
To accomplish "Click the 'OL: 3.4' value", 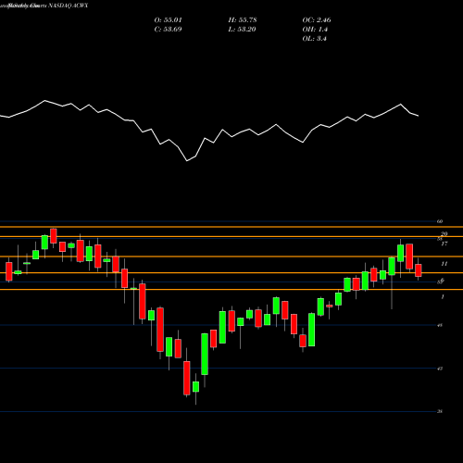I will point(314,39).
